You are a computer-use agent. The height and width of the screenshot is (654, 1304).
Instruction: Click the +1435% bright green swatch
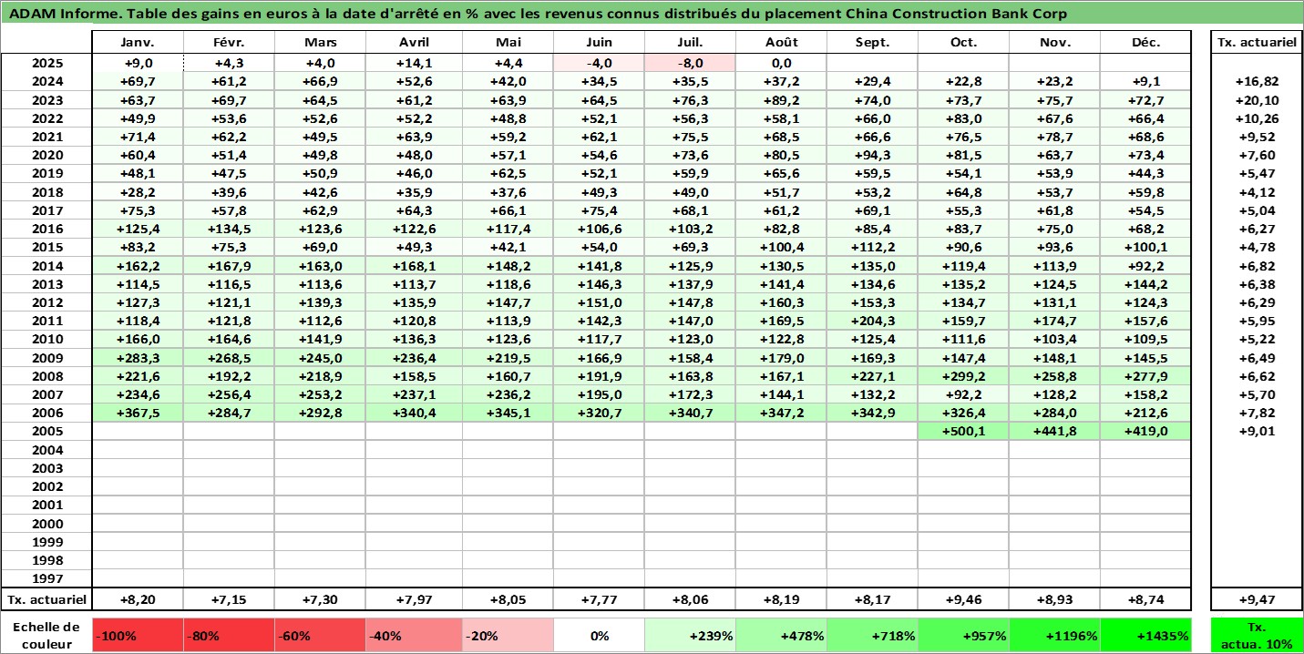point(1145,636)
